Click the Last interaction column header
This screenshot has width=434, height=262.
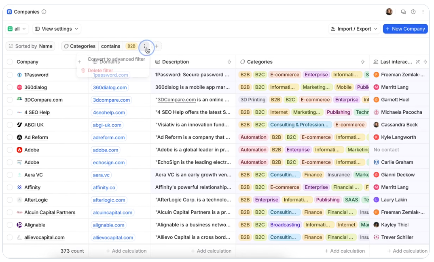[396, 62]
